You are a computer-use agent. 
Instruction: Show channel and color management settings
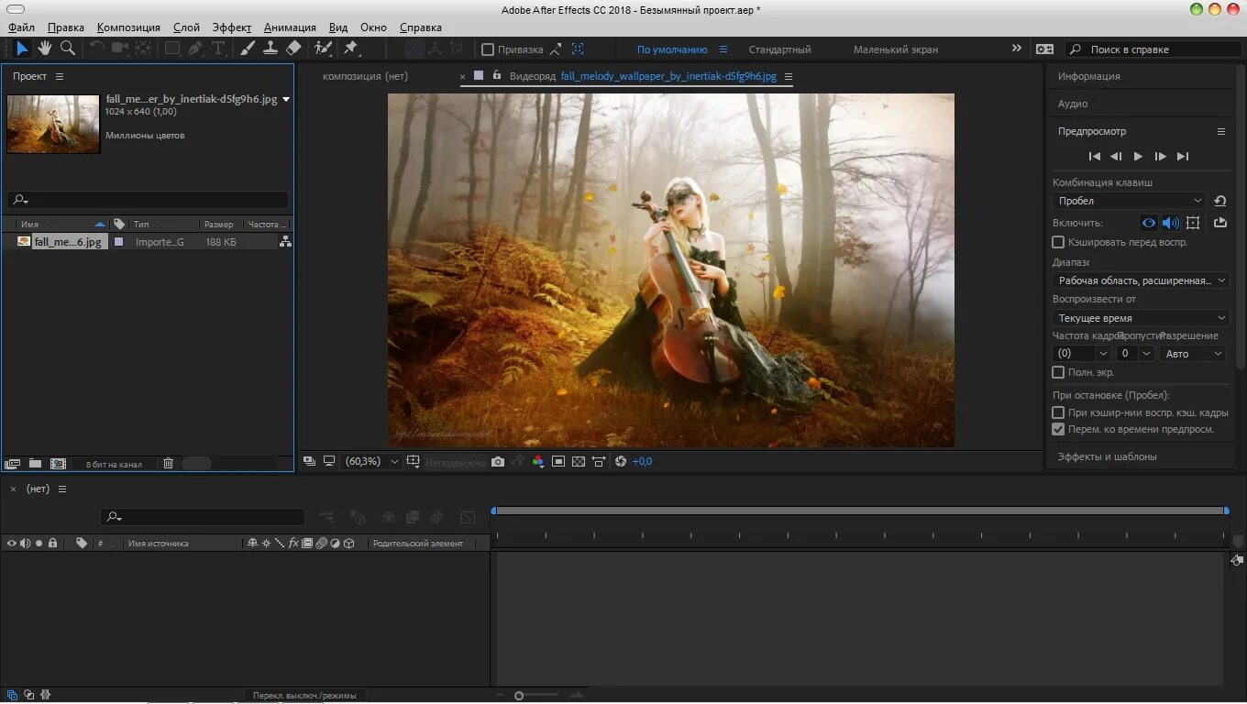pyautogui.click(x=538, y=462)
